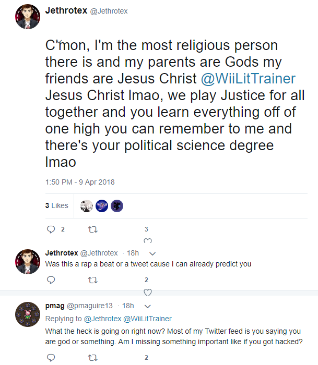Reply to the main Jethrotex tweet

tap(51, 229)
